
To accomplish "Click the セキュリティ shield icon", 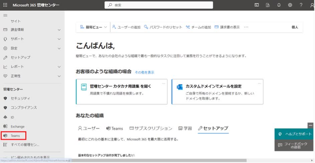I will click(5, 98).
